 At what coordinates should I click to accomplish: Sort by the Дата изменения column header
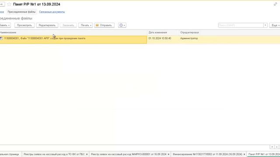(163, 33)
